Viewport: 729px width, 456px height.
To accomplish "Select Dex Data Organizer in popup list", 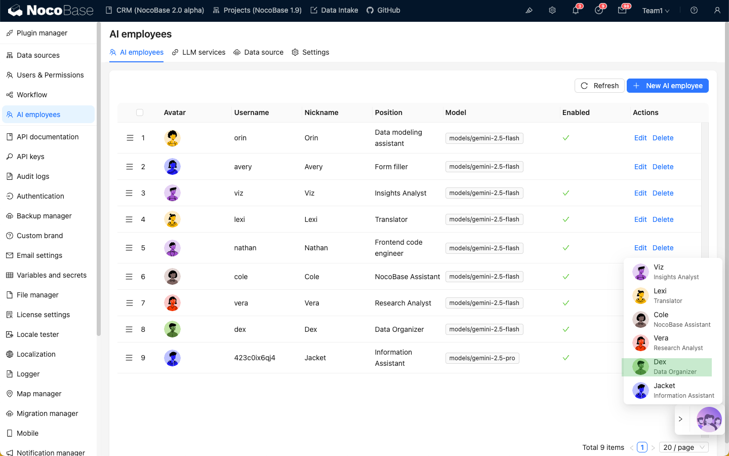I will point(667,367).
